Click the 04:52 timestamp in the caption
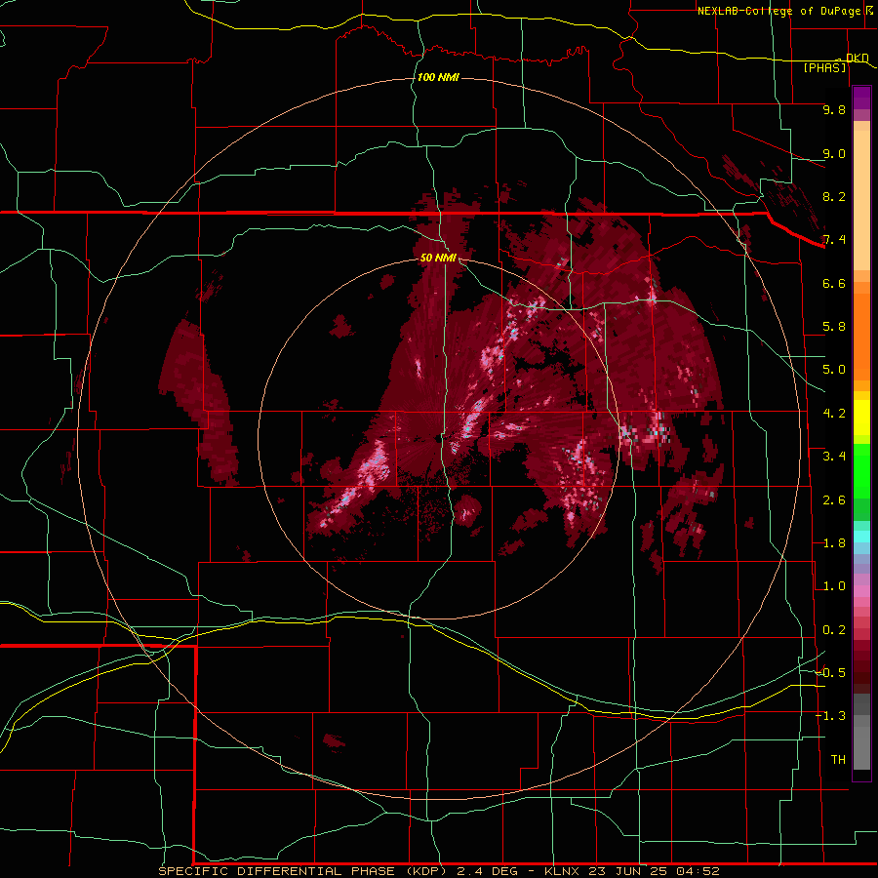The image size is (878, 878). click(x=698, y=871)
